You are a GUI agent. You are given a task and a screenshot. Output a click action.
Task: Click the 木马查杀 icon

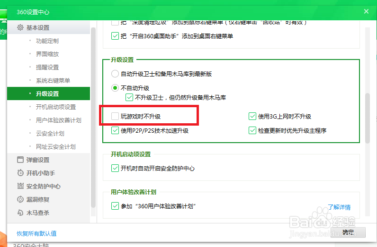[x=20, y=213]
